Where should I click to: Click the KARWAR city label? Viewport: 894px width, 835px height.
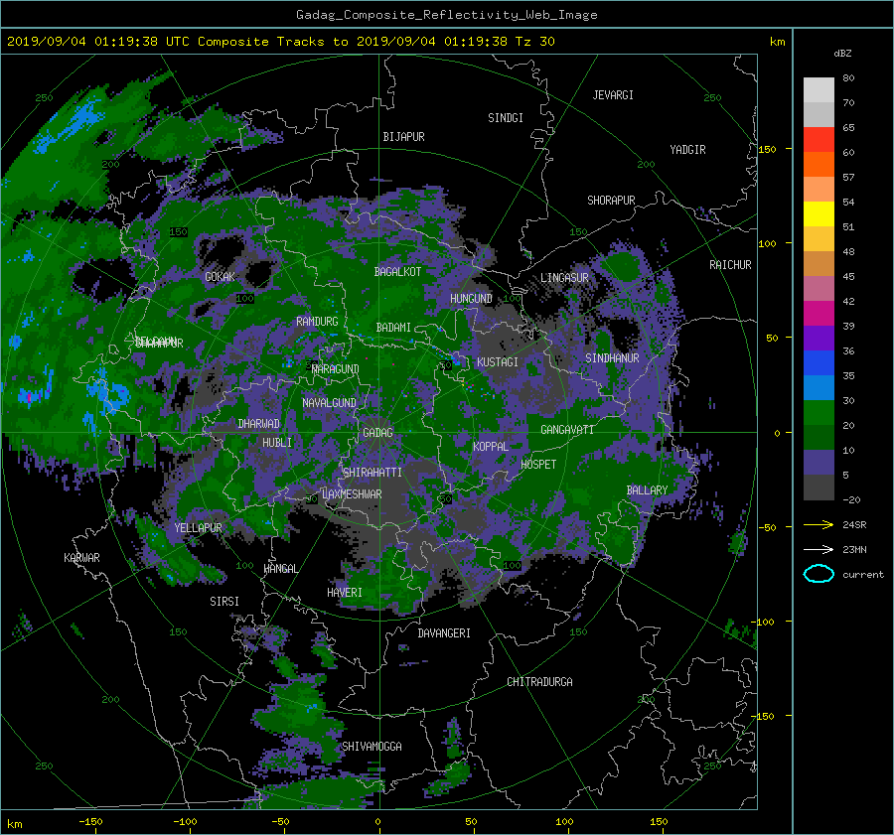click(x=81, y=558)
